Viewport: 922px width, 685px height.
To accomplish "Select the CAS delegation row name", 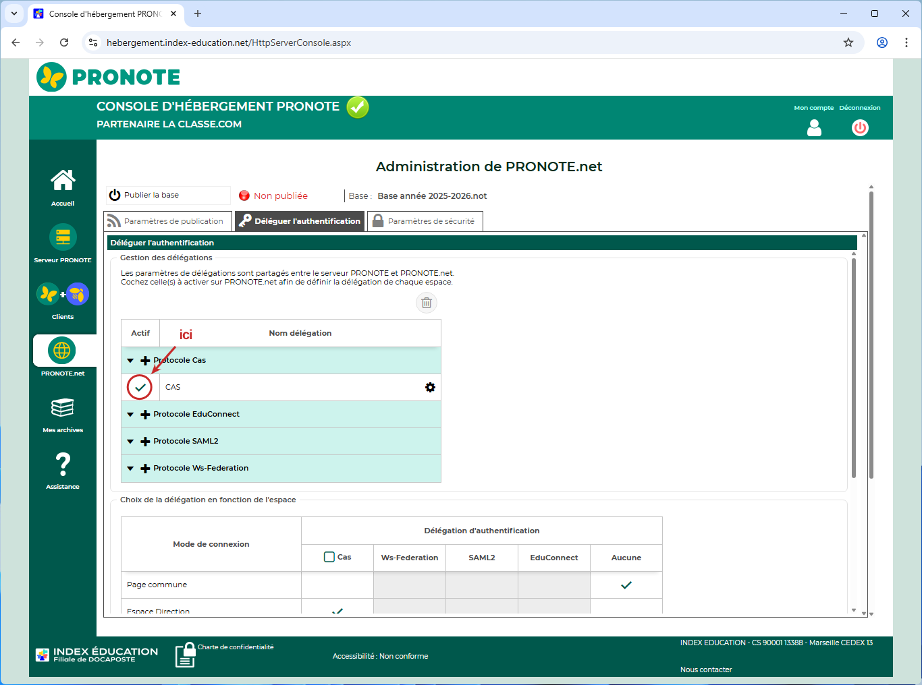I will (173, 387).
